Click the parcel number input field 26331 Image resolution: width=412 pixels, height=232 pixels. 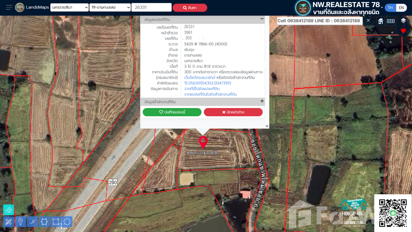(151, 7)
